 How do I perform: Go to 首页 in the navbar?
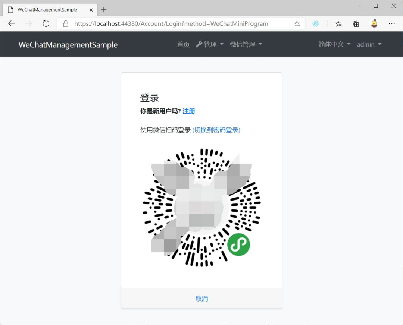183,44
